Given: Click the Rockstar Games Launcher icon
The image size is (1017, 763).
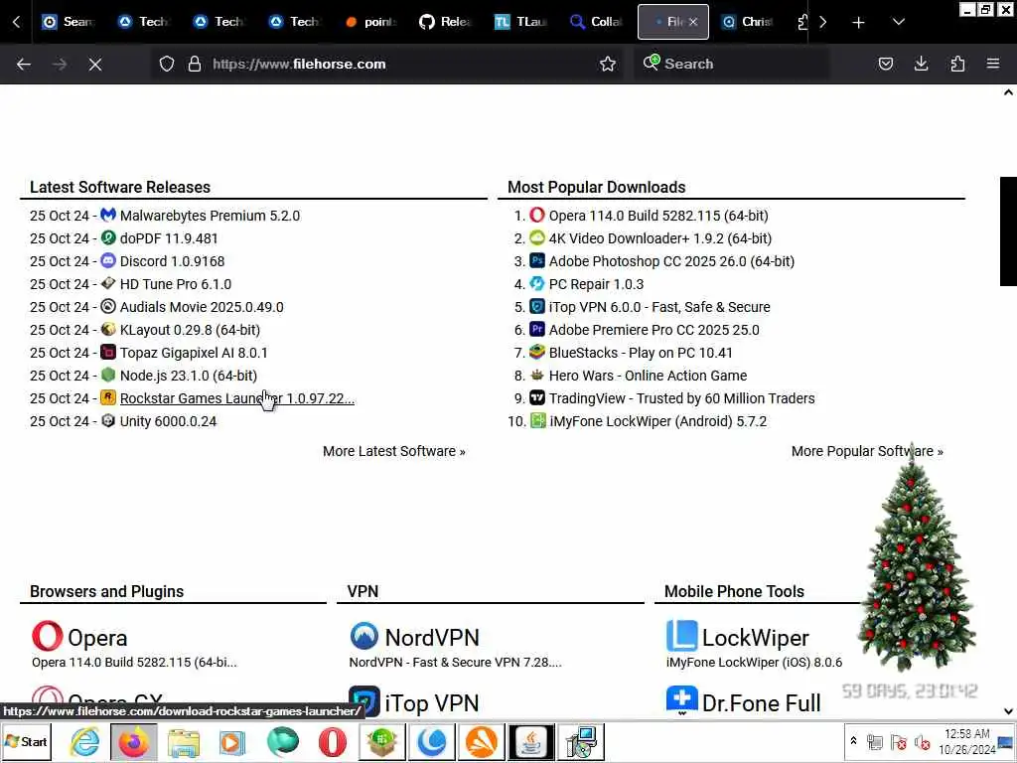Looking at the screenshot, I should click(108, 397).
